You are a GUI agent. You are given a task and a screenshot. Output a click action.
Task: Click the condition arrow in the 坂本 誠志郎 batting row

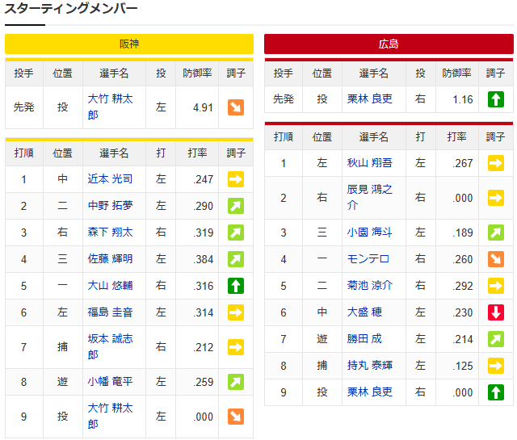pyautogui.click(x=236, y=347)
